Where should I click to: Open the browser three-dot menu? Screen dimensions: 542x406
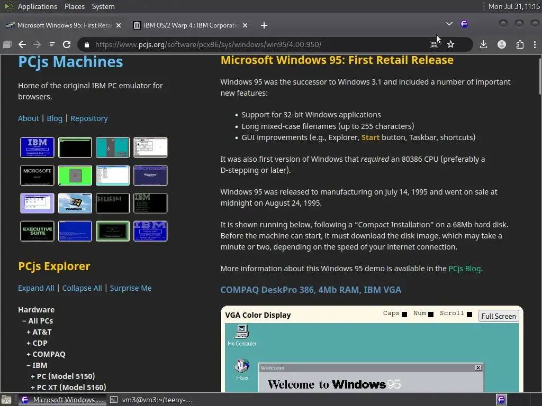coord(535,44)
